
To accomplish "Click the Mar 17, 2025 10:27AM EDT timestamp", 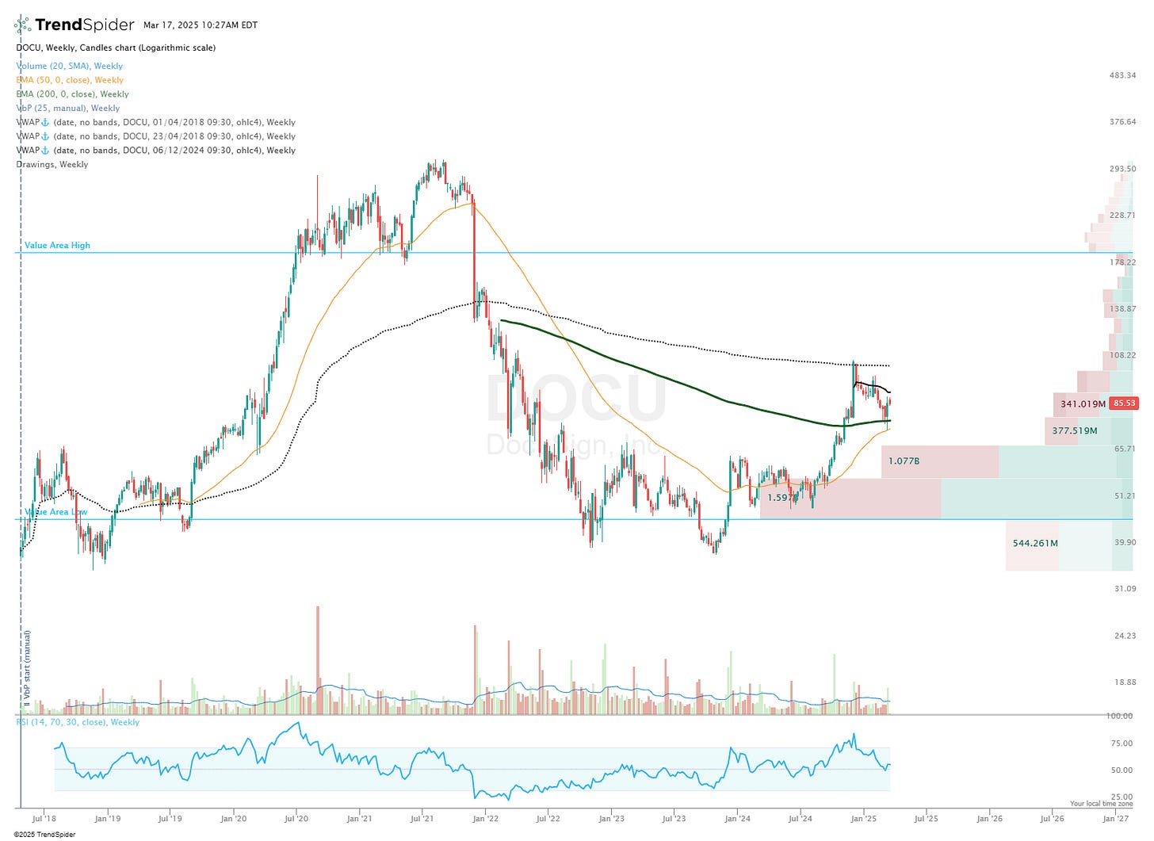I will tap(201, 25).
